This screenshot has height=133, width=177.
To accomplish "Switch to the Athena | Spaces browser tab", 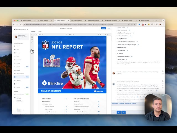I will tap(129, 21).
